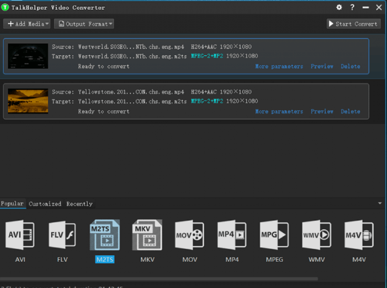The image size is (387, 288).
Task: Switch to the Recently tab
Action: [x=79, y=204]
